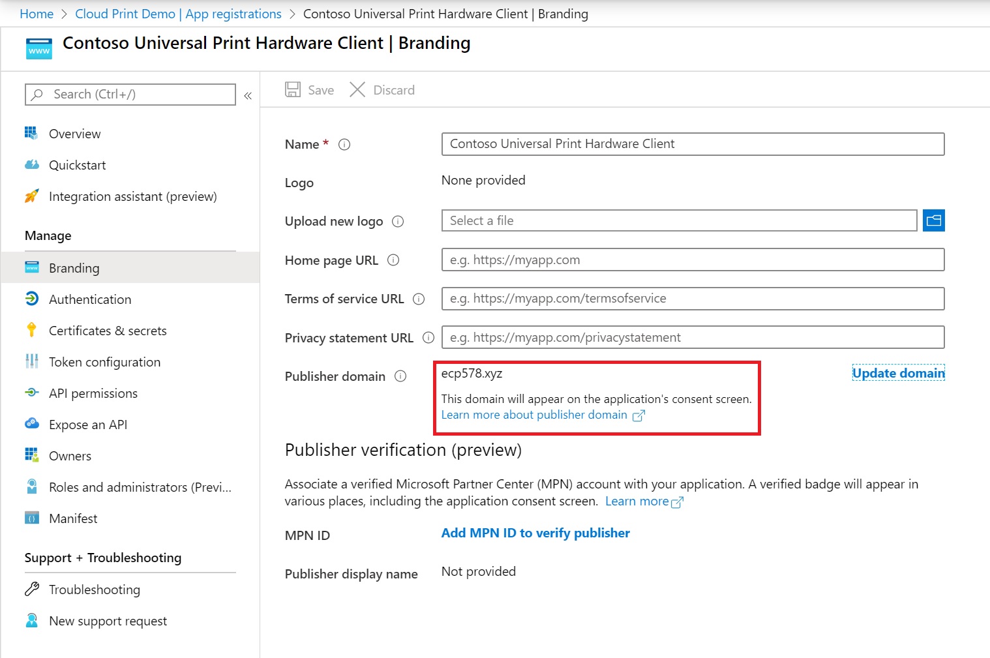Click the None provided logo value
The image size is (990, 658).
(483, 180)
